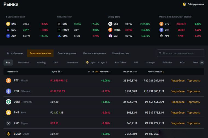
Task: Sort the table by Цена arrows
Action: 62,72
